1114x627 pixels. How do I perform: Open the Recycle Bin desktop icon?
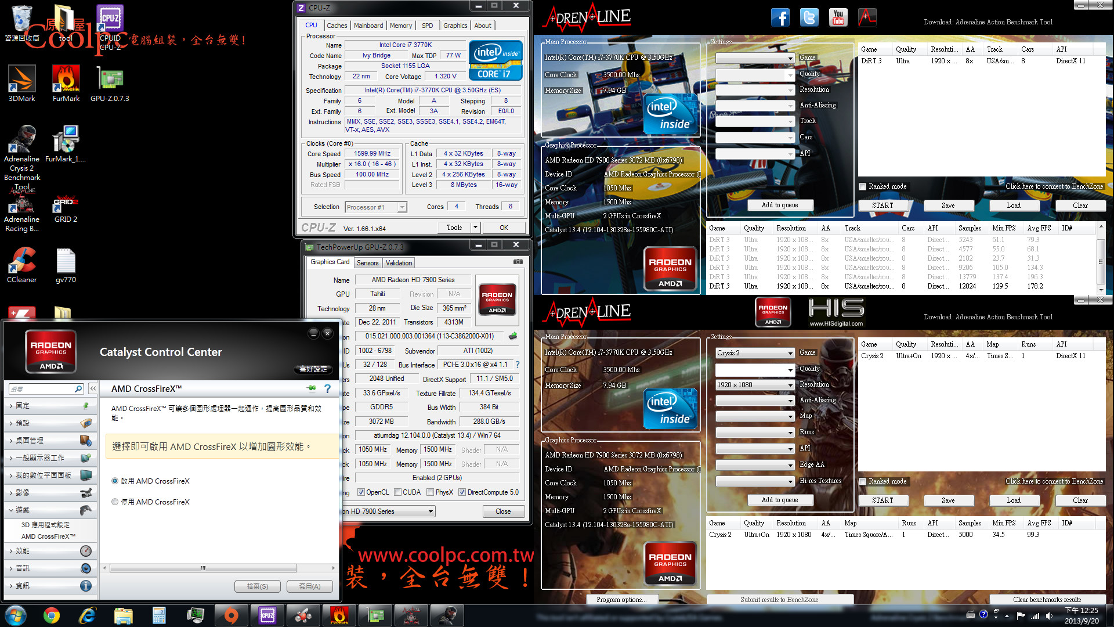click(21, 23)
